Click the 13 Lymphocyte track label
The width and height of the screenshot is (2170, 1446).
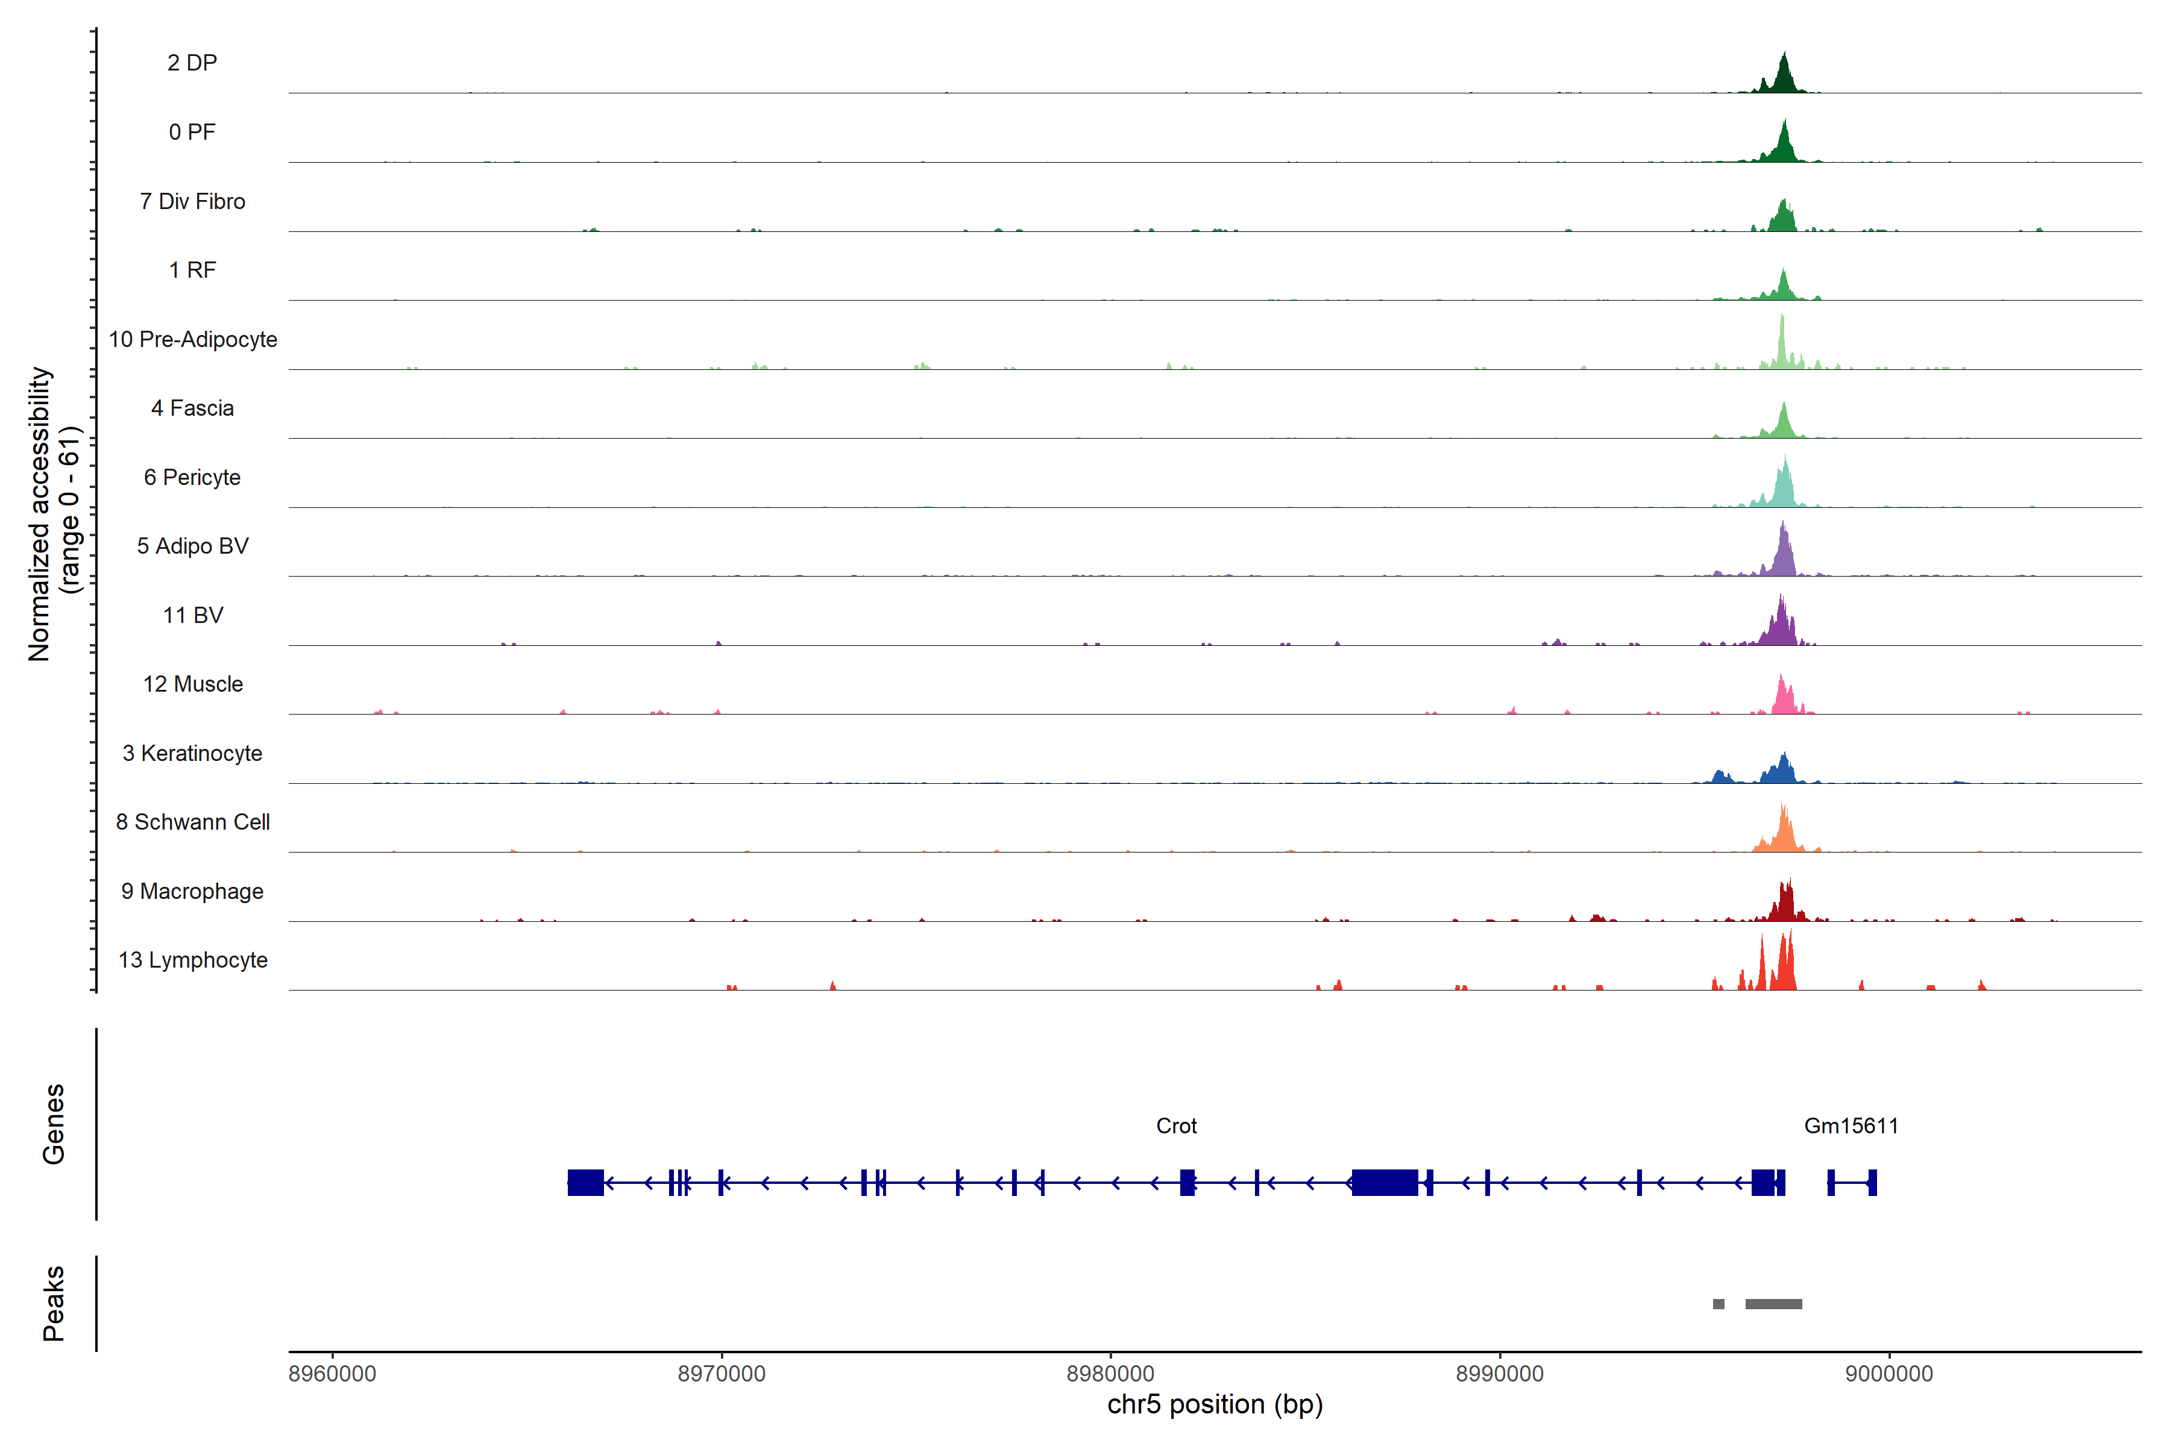coord(192,960)
